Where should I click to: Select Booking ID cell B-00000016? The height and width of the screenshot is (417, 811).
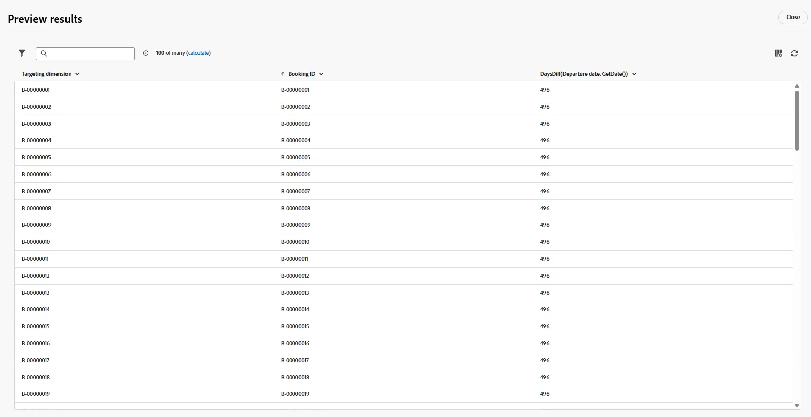(x=295, y=344)
